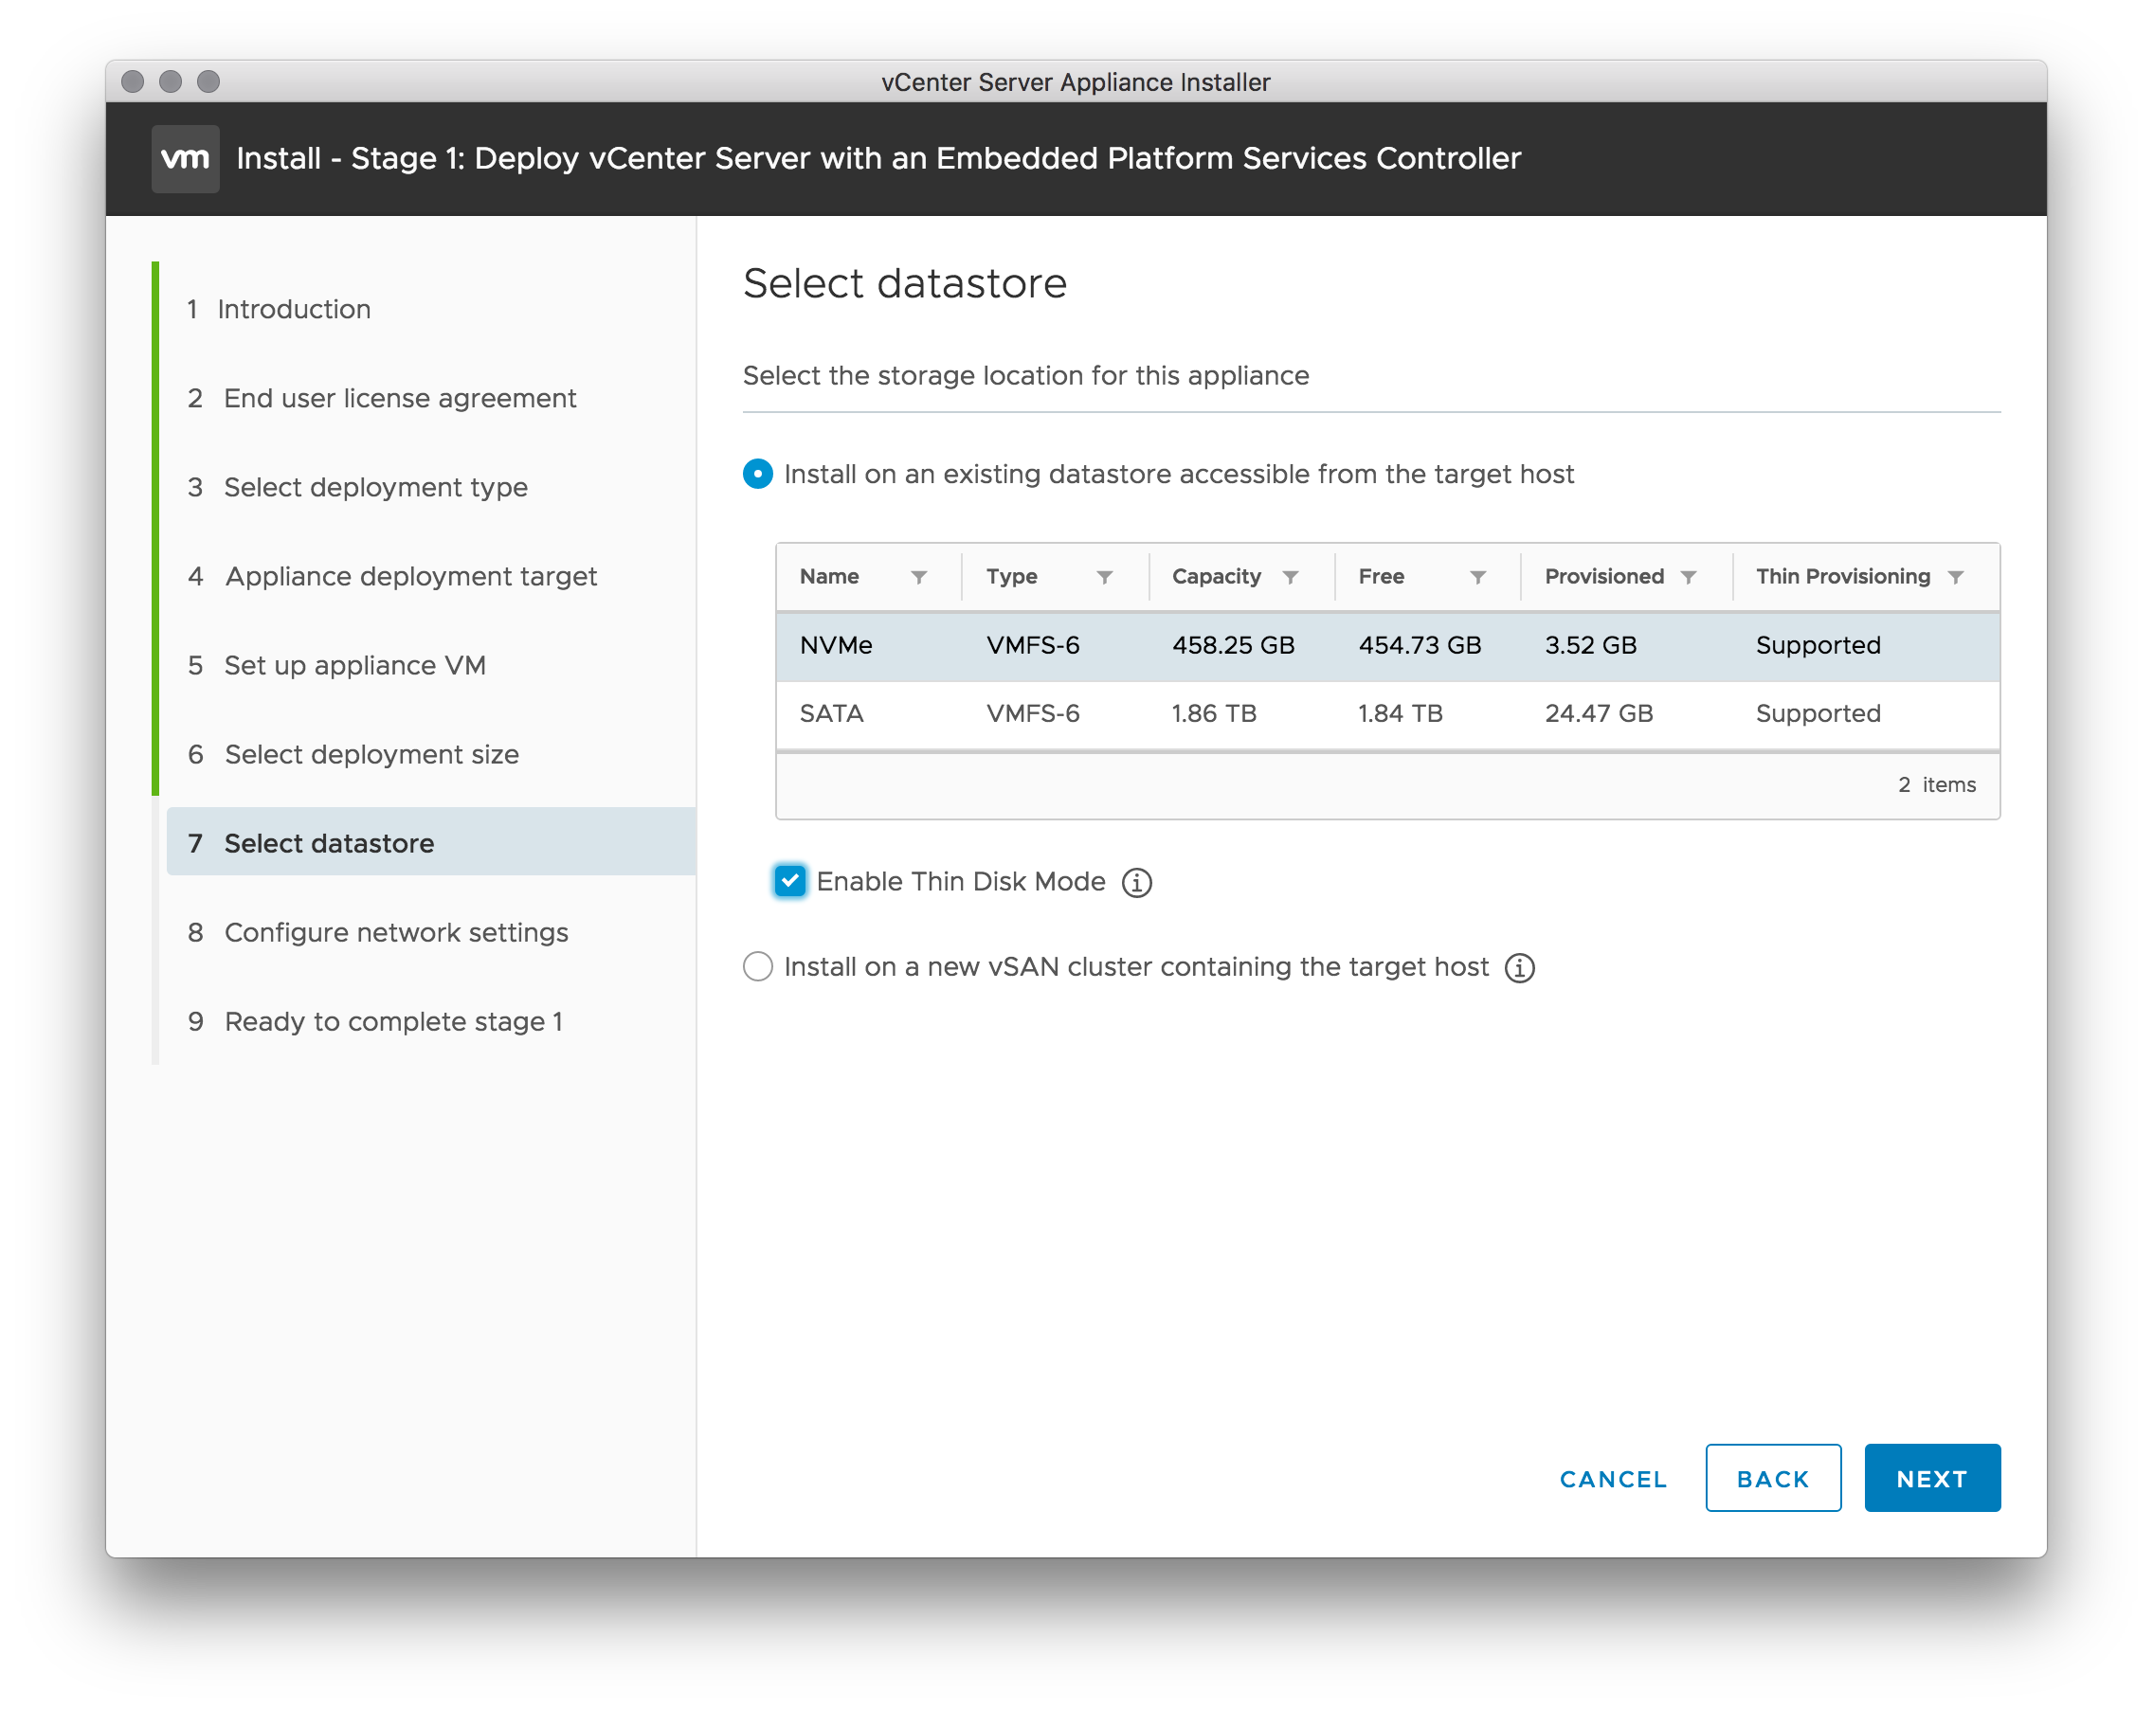Image resolution: width=2153 pixels, height=1709 pixels.
Task: Click the 1.84 TB free cell
Action: (x=1400, y=713)
